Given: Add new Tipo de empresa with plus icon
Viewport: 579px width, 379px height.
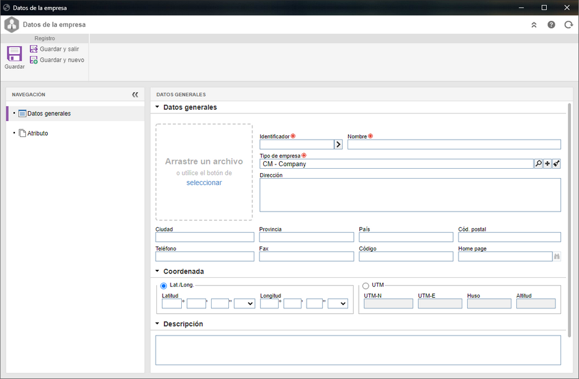Looking at the screenshot, I should [547, 164].
